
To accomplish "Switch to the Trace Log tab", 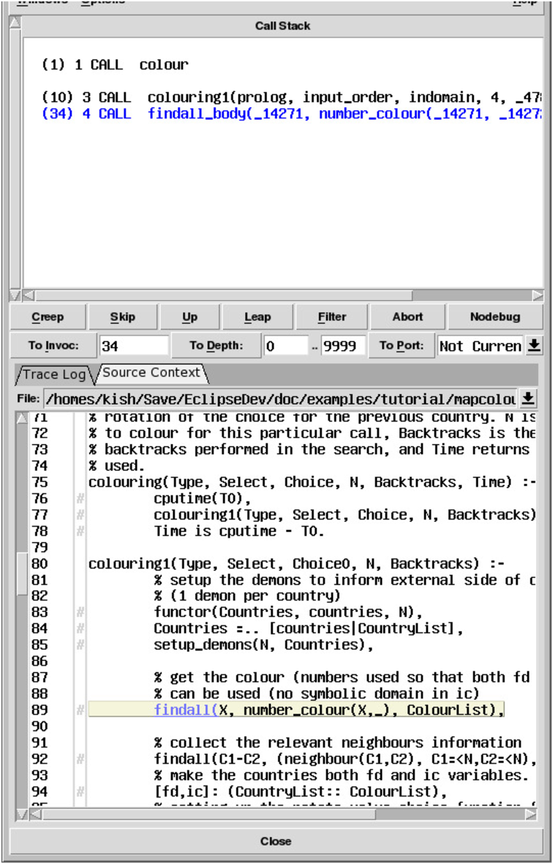I will [x=54, y=374].
